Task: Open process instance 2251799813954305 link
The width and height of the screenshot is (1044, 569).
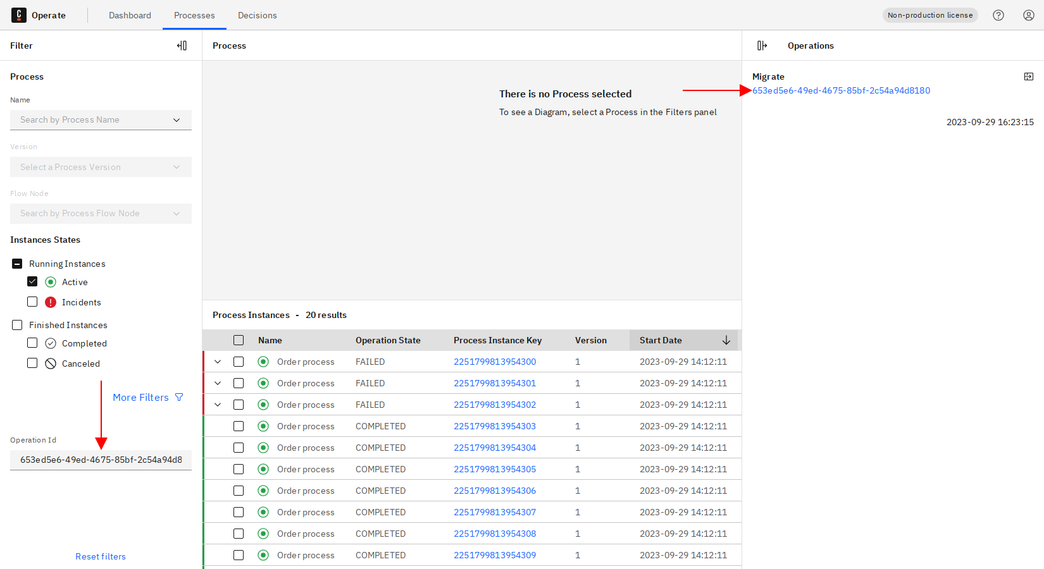Action: (494, 469)
